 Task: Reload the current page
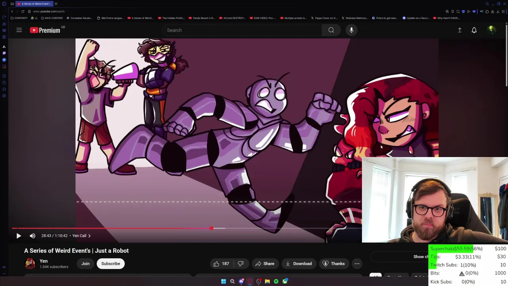tap(23, 12)
